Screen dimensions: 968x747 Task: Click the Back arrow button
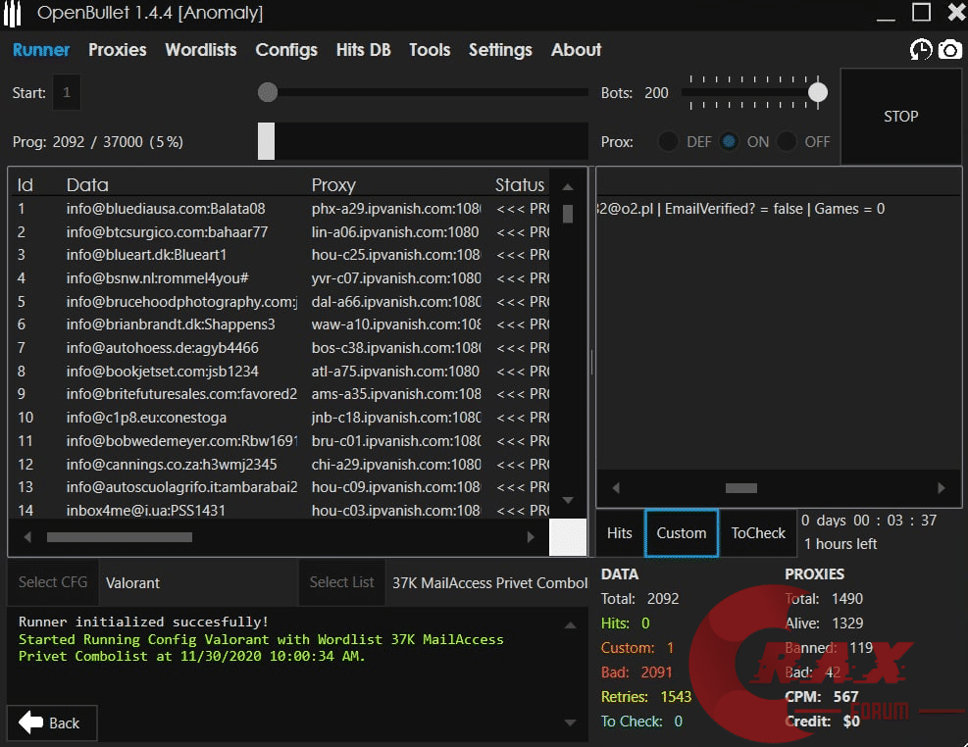click(x=51, y=722)
